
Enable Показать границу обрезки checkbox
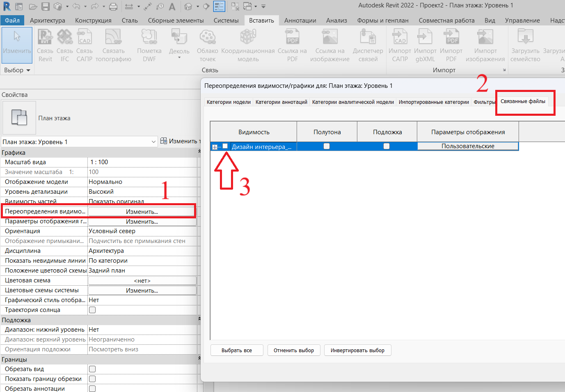coord(92,379)
